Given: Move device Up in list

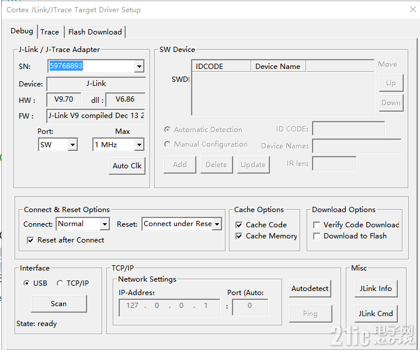Looking at the screenshot, I should pos(391,83).
